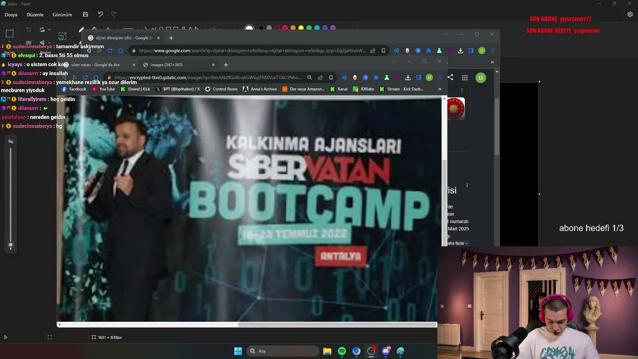
Task: Open the Facebook bookmark
Action: [74, 89]
